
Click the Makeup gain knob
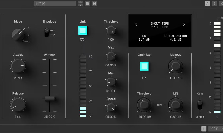(175, 66)
